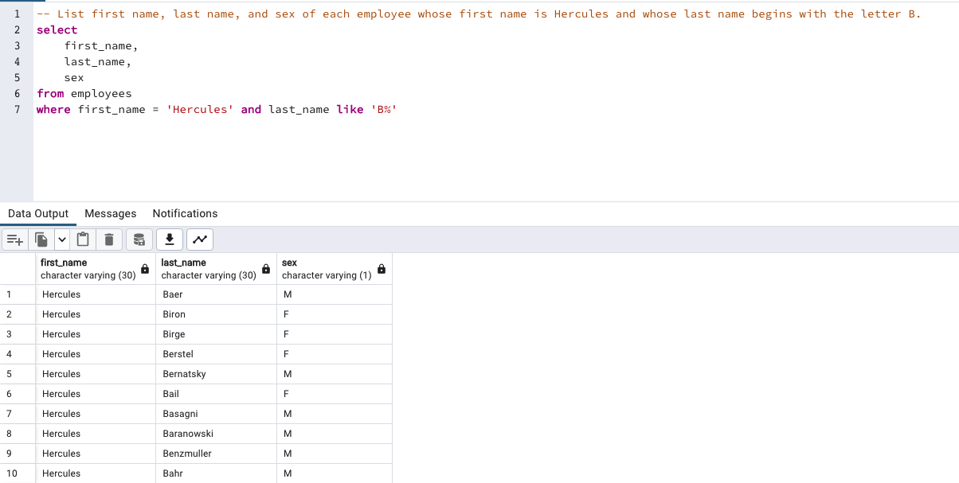
Task: Click the lock icon on the sex column header
Action: [x=383, y=269]
